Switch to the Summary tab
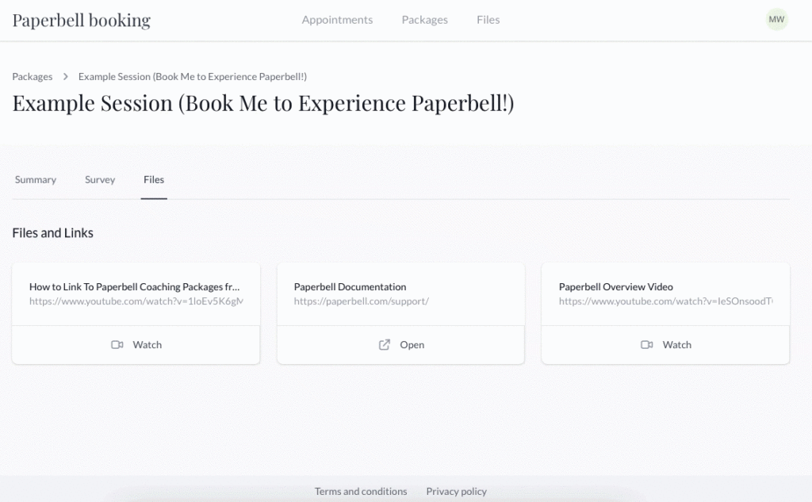Image resolution: width=812 pixels, height=502 pixels. [36, 180]
